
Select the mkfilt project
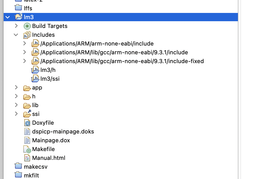31,175
